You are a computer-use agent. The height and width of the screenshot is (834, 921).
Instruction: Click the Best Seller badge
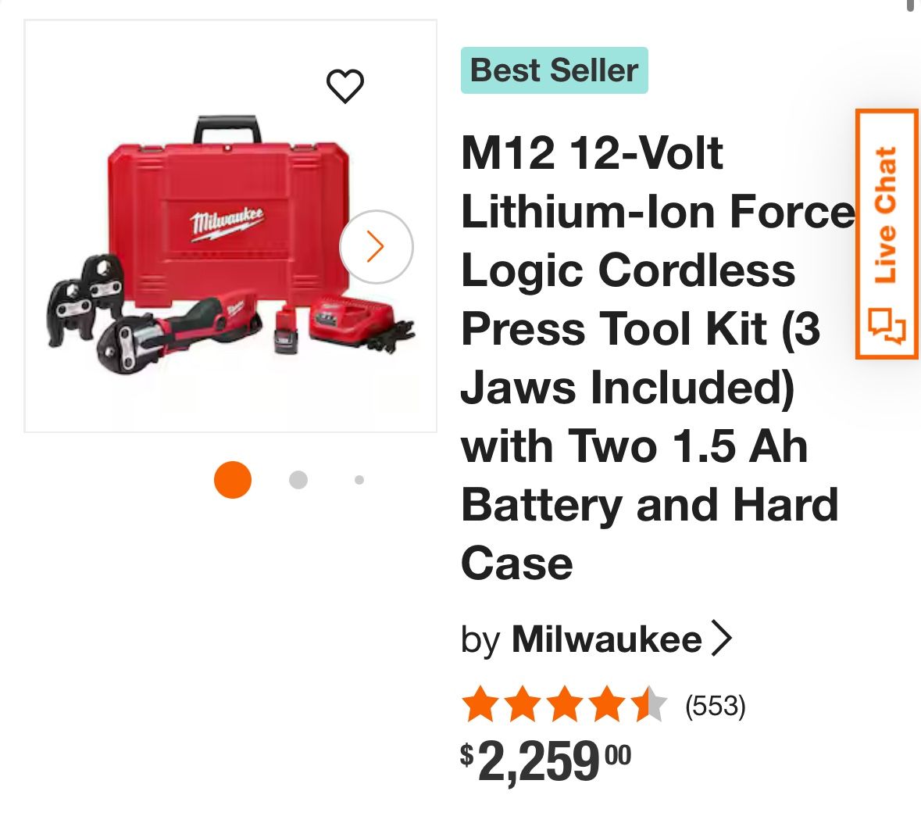tap(554, 70)
